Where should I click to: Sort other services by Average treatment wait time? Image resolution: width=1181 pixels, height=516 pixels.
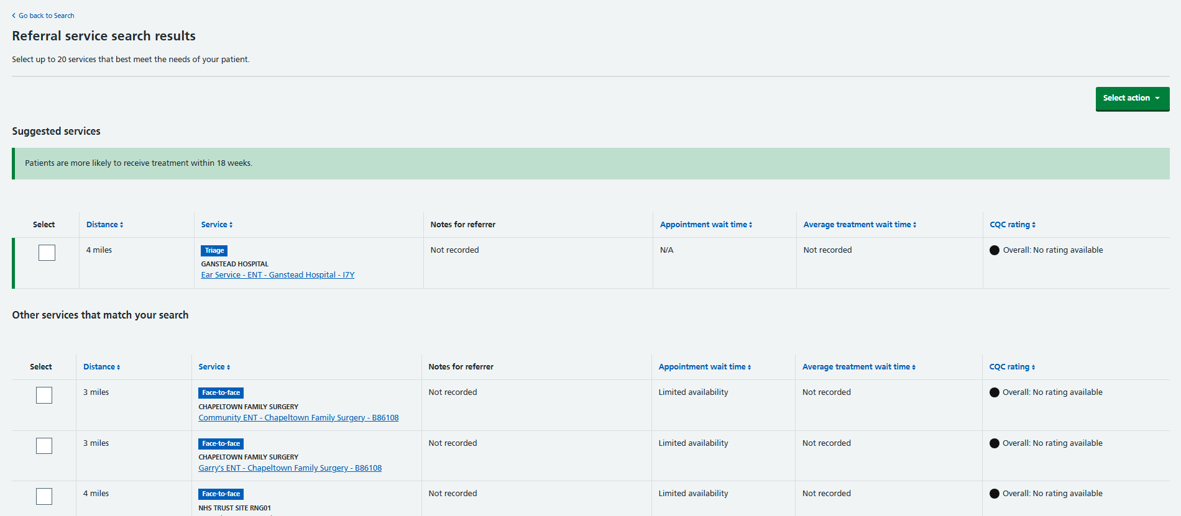click(x=859, y=367)
